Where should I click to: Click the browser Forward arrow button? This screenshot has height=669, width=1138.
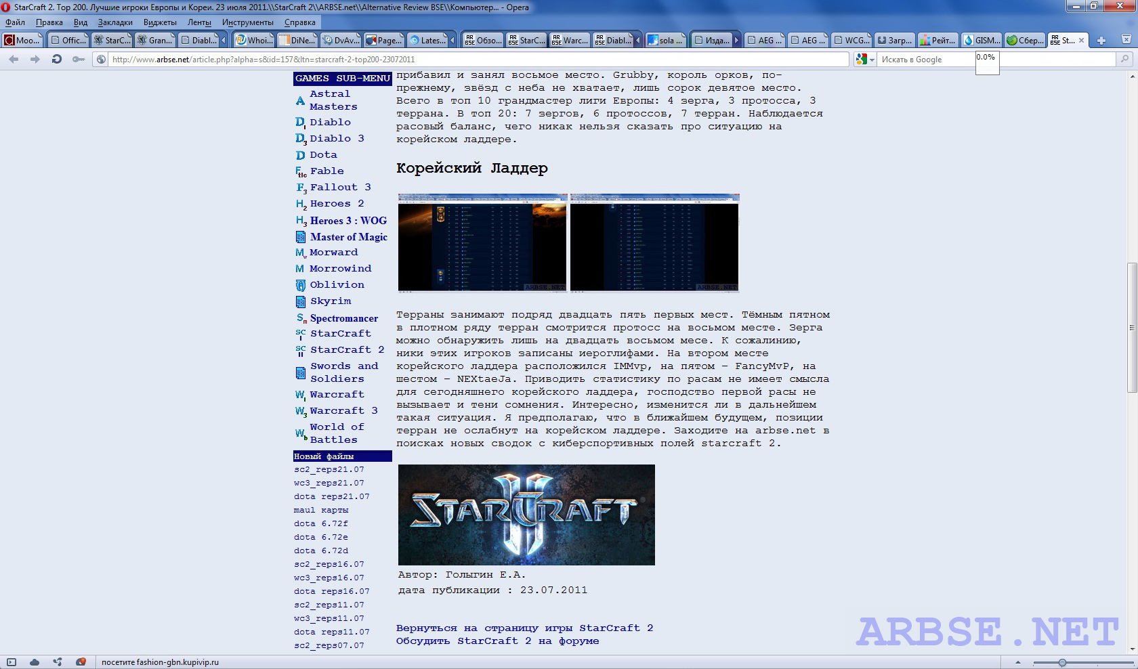point(35,60)
